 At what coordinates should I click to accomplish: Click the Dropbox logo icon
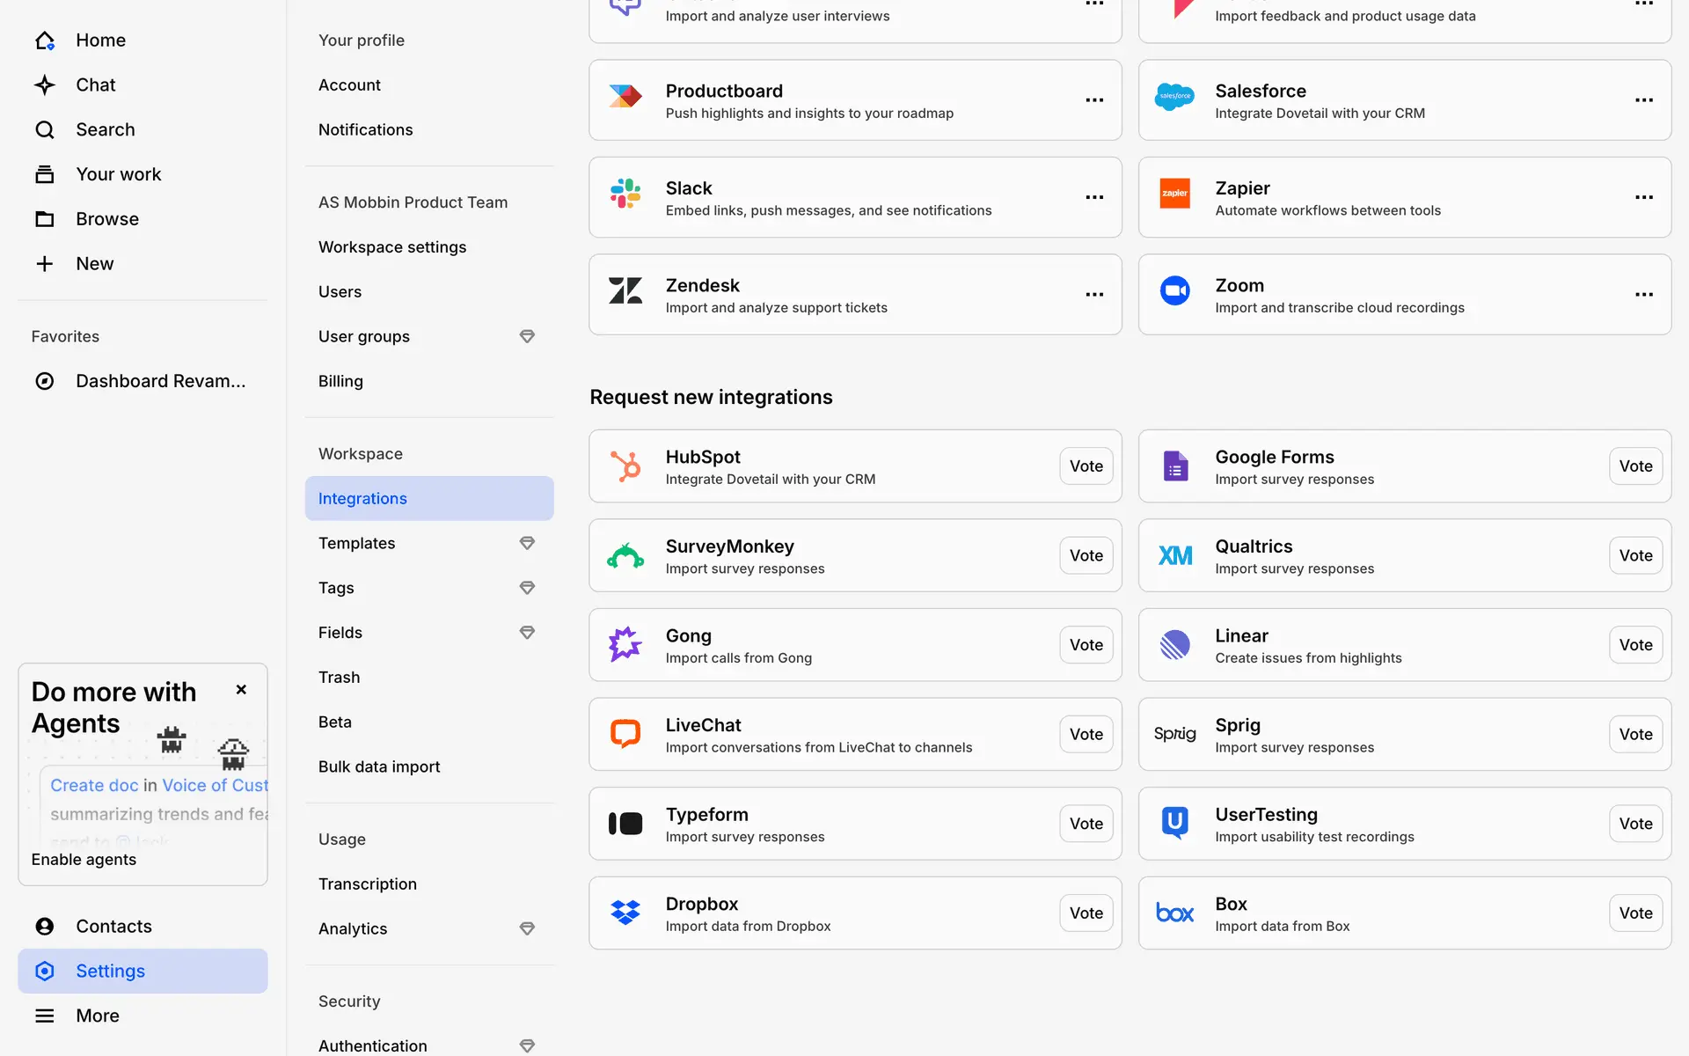click(x=625, y=913)
